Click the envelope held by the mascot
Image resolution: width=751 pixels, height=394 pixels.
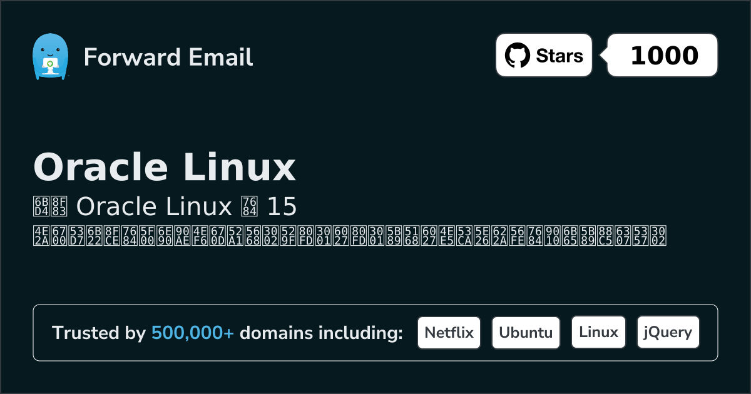tap(49, 64)
